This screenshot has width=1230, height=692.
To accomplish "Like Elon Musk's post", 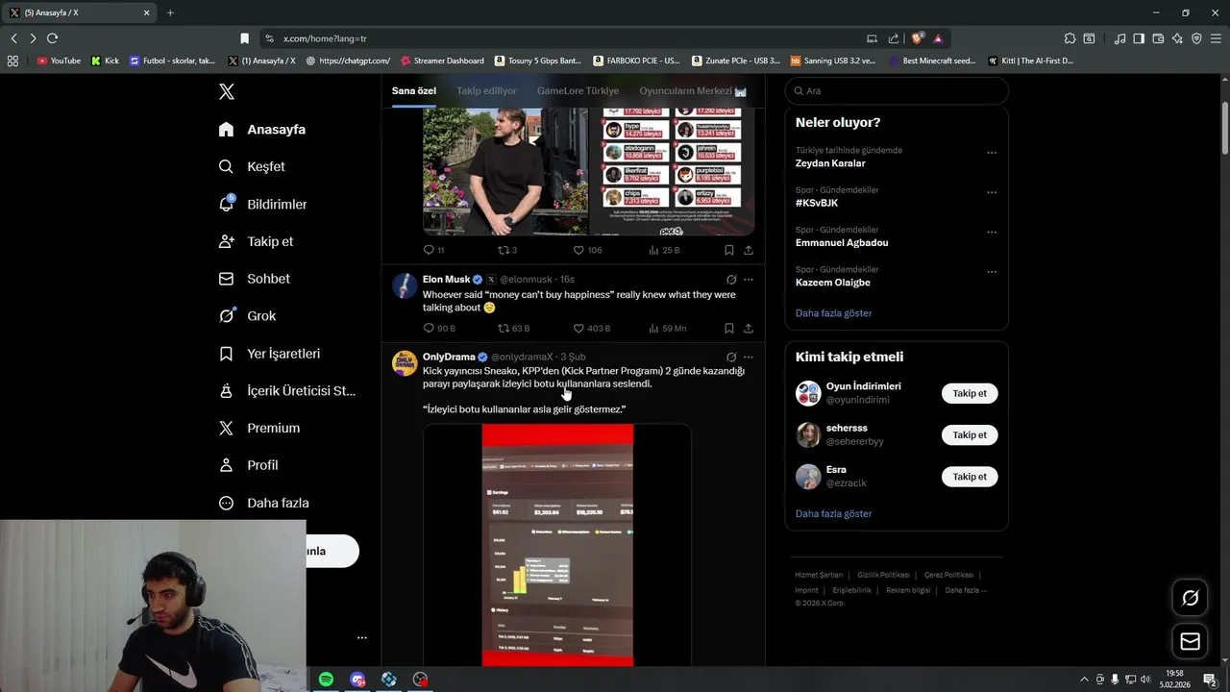I will [592, 329].
